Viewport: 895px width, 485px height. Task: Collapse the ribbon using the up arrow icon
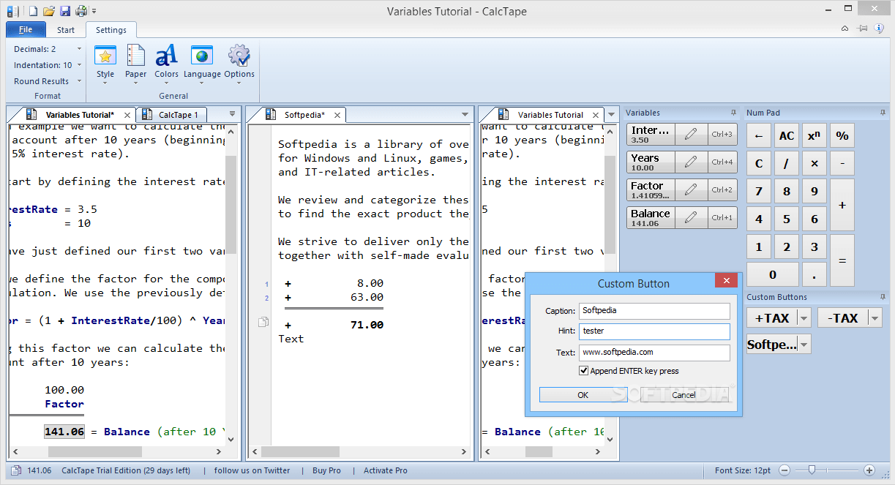click(x=845, y=29)
